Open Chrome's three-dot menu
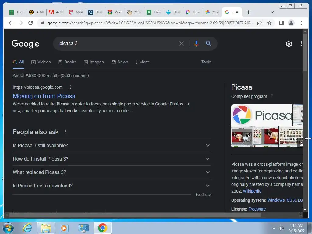312x234 pixels. coord(301,23)
